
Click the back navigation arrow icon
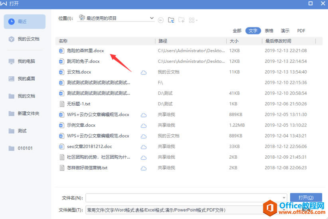click(x=161, y=20)
